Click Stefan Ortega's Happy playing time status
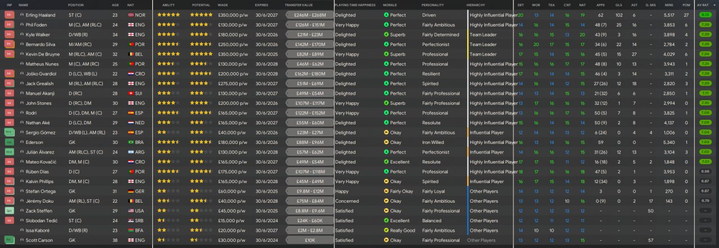This screenshot has width=719, height=248. [x=342, y=191]
